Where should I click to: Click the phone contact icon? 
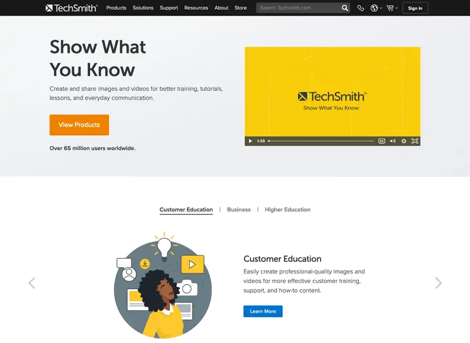coord(361,8)
